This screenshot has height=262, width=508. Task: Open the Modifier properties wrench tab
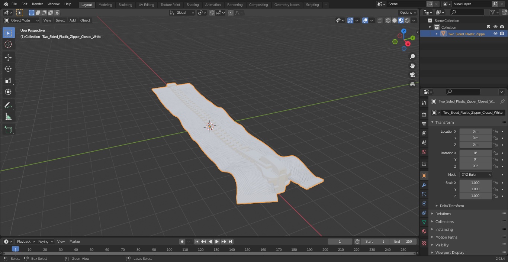424,185
